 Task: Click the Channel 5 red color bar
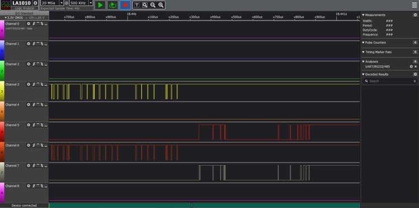coord(2,132)
